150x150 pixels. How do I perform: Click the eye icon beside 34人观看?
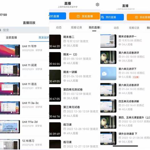coord(120,44)
